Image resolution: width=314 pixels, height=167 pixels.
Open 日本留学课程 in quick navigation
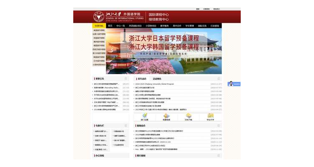click(x=99, y=61)
